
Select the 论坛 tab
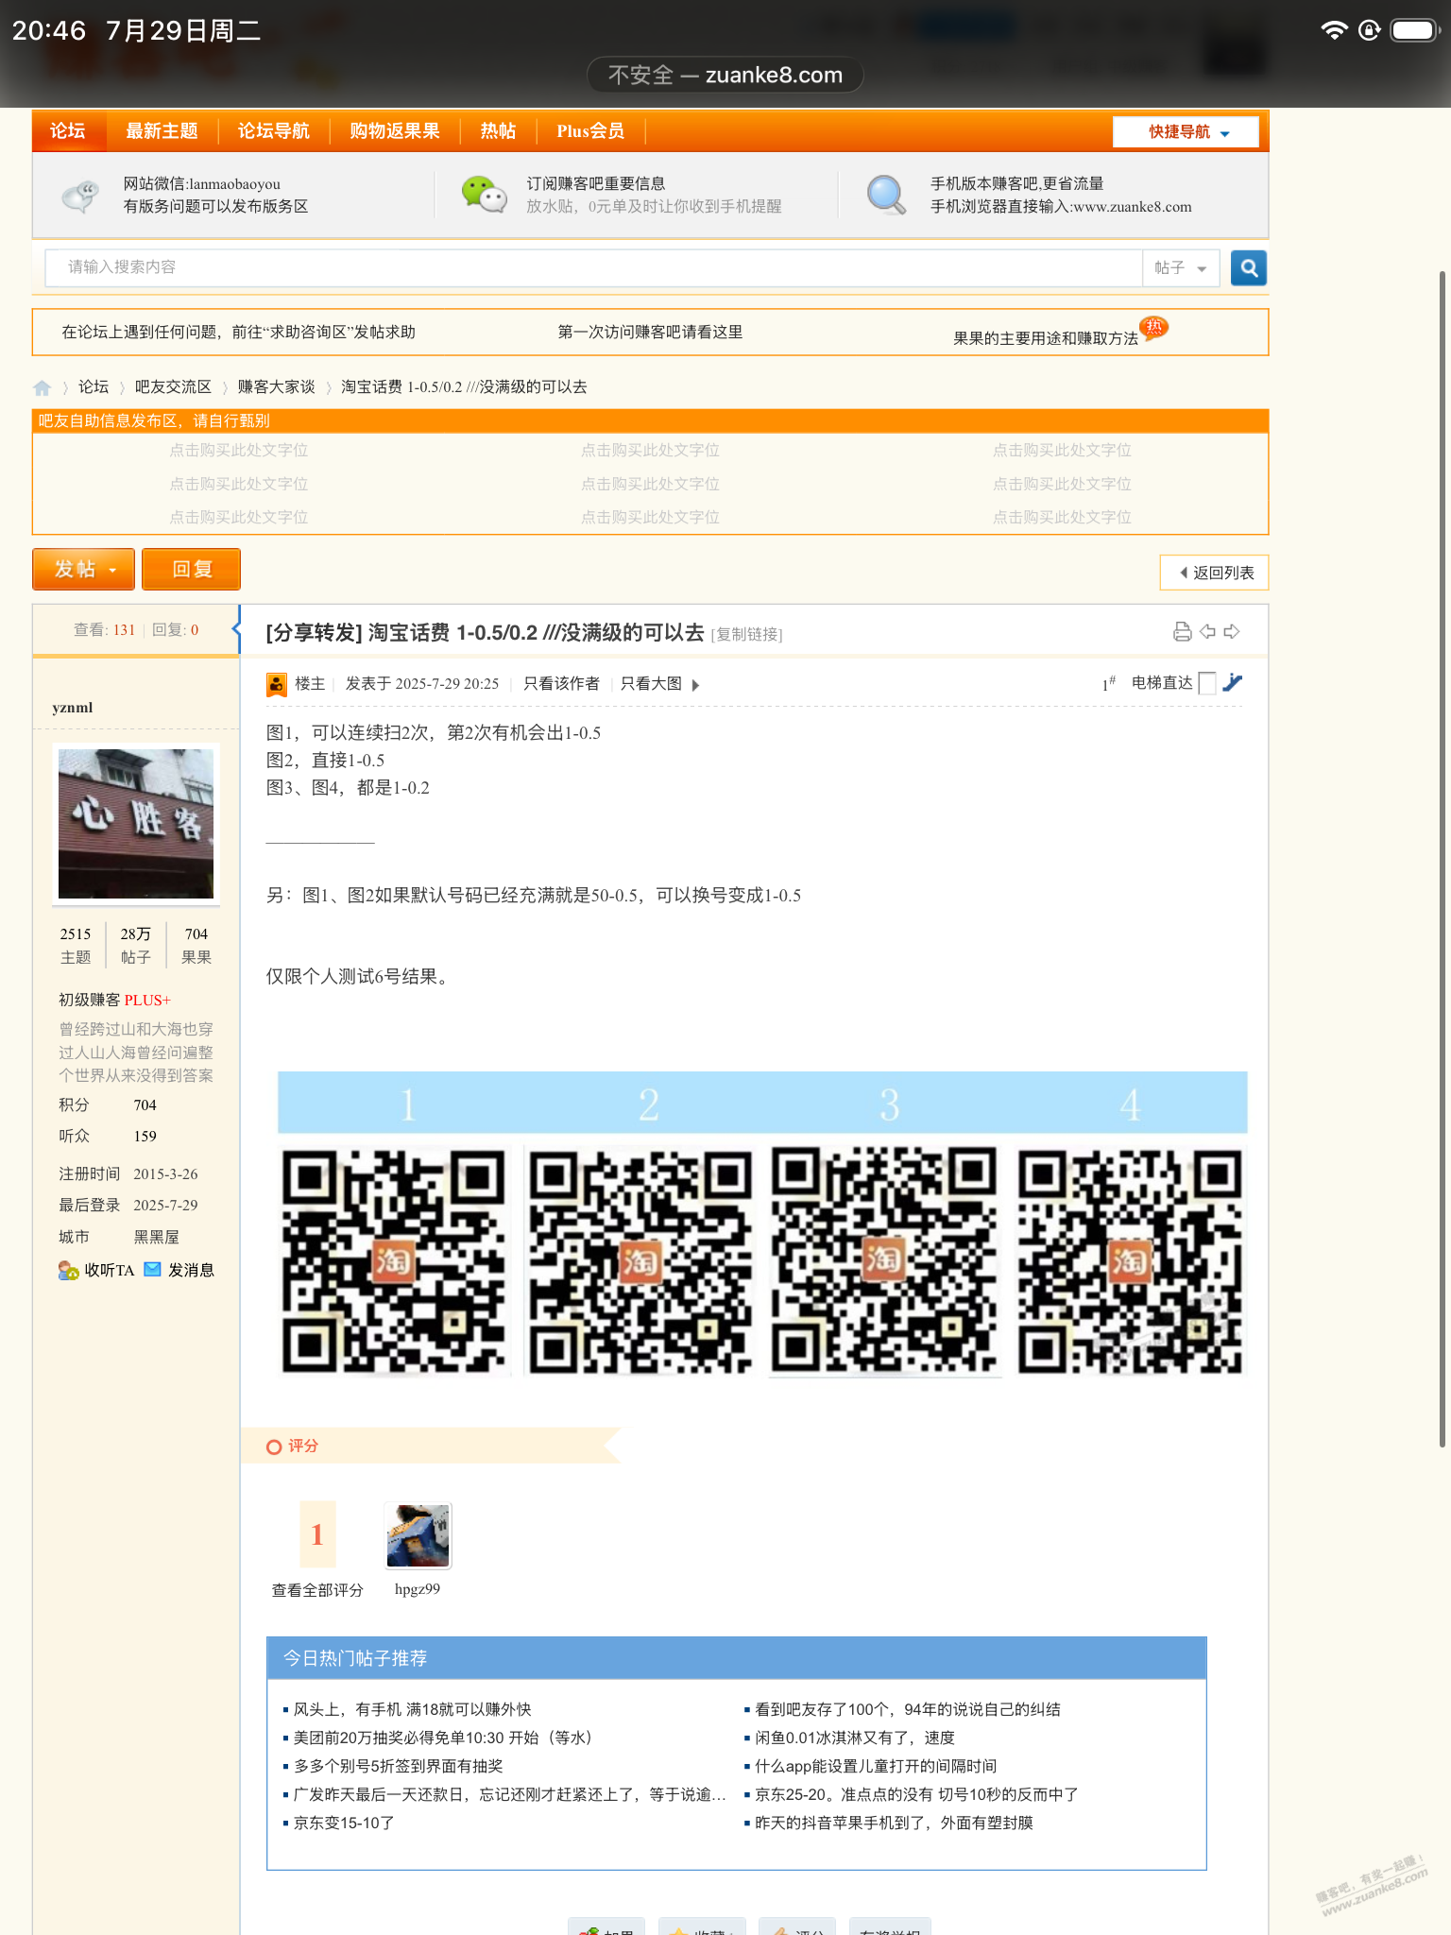click(x=68, y=131)
